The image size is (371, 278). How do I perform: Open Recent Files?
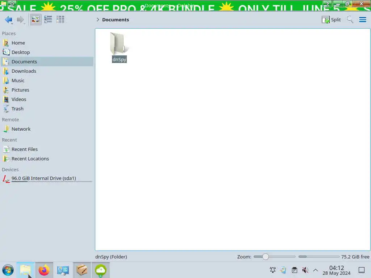(47, 149)
